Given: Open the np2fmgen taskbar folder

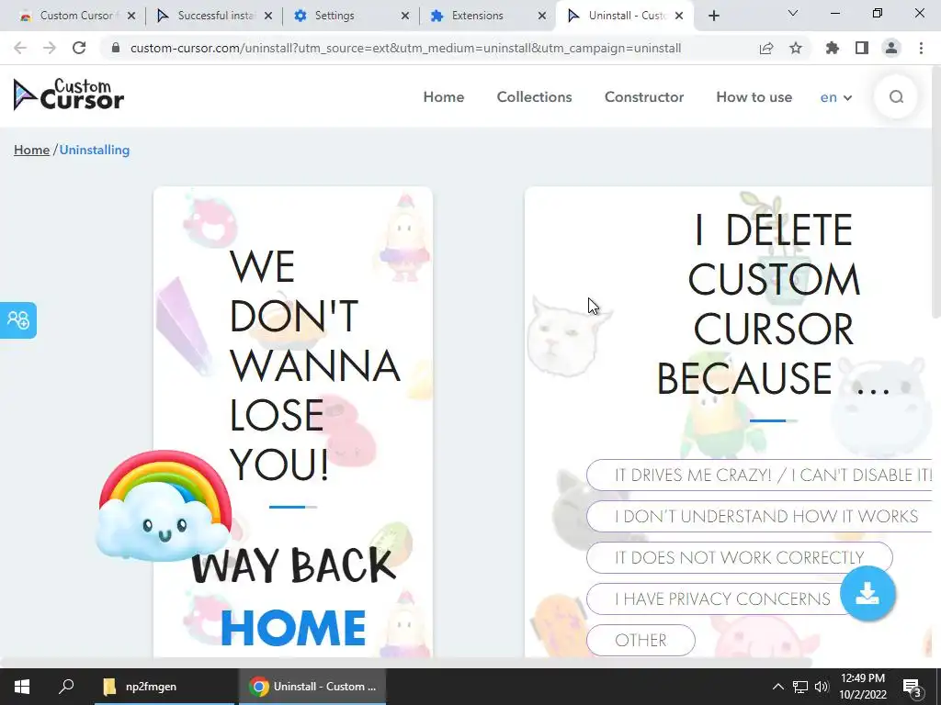Looking at the screenshot, I should 164,687.
